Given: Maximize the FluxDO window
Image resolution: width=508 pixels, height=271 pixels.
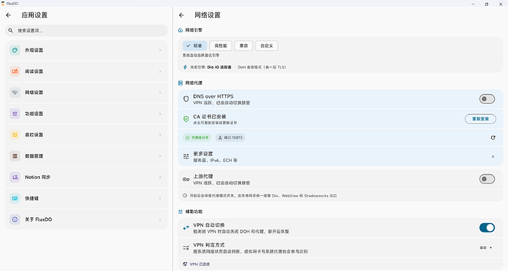Looking at the screenshot, I should [487, 4].
